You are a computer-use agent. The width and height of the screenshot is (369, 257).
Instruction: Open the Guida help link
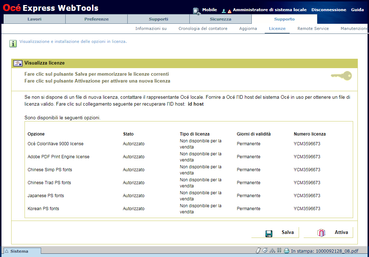[357, 10]
